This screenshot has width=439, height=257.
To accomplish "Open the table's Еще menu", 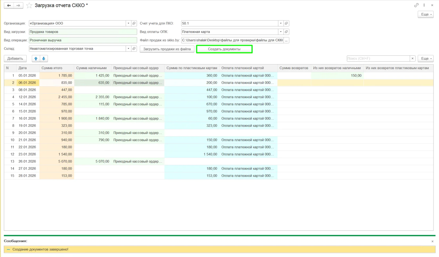I will tap(426, 58).
